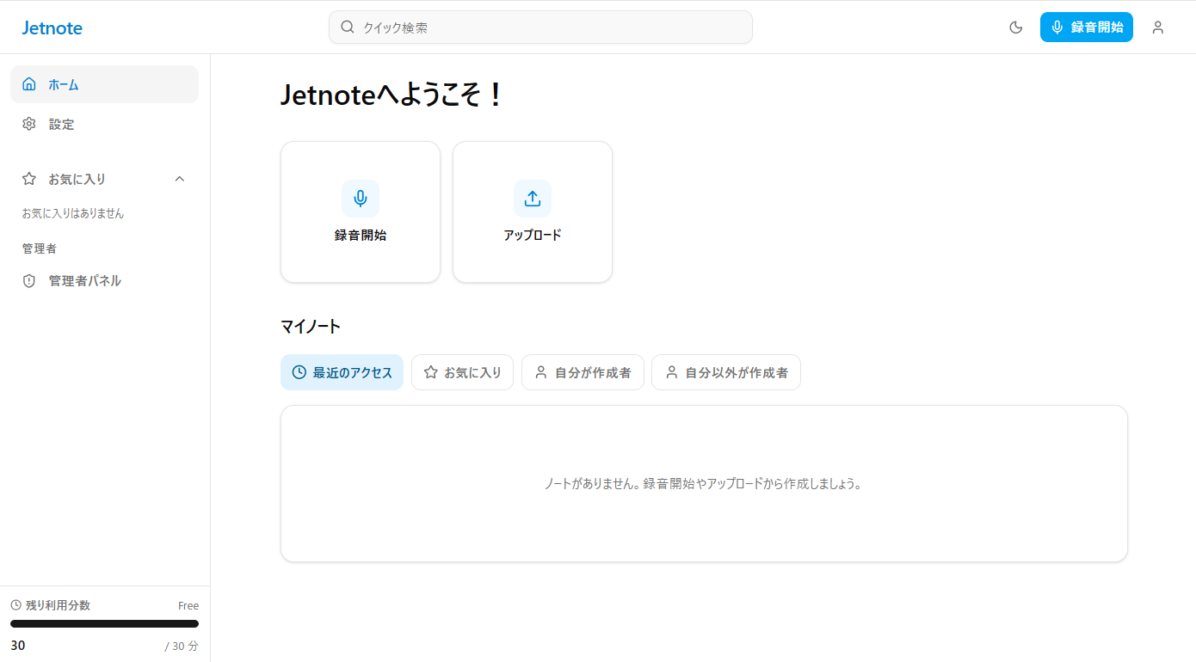Open the user profile icon top right
Viewport: 1196px width, 662px height.
(x=1157, y=27)
